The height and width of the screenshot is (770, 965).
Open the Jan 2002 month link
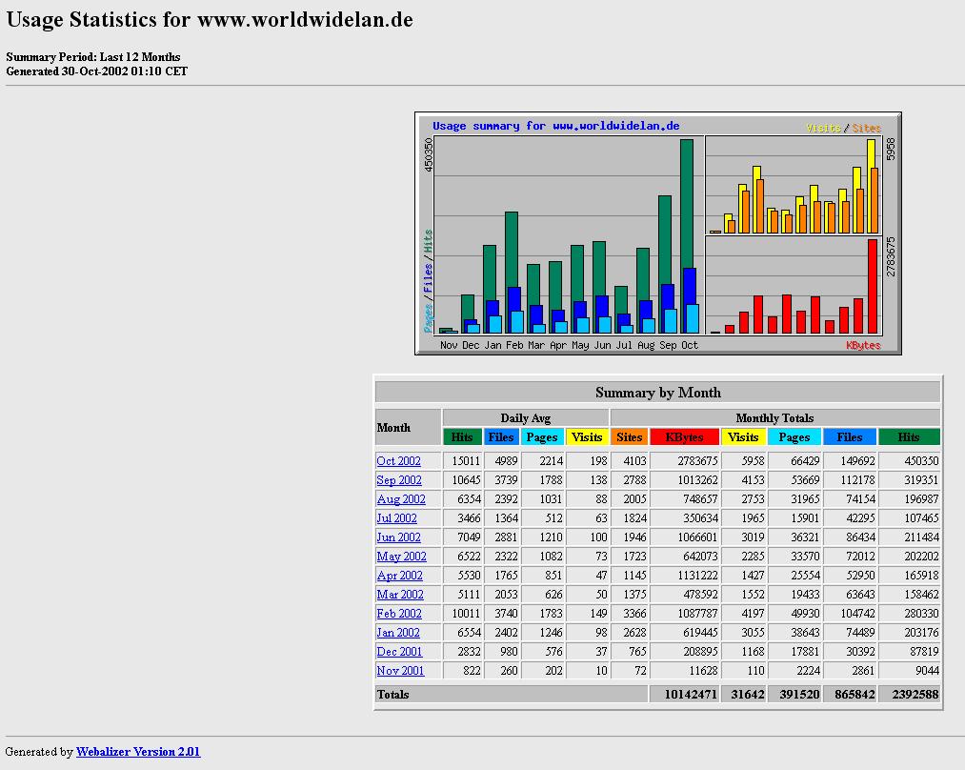(397, 633)
